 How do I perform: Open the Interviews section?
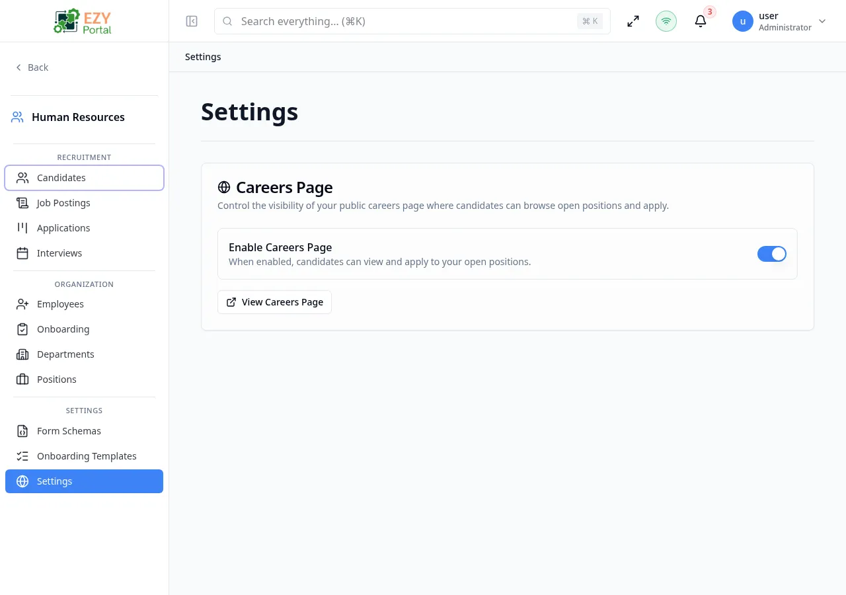pyautogui.click(x=84, y=253)
